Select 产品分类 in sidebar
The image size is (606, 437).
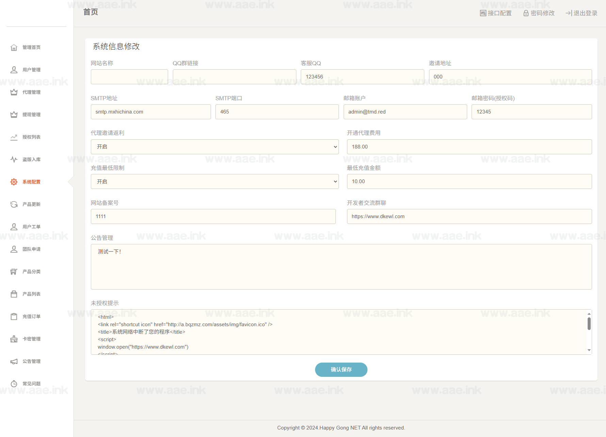31,272
